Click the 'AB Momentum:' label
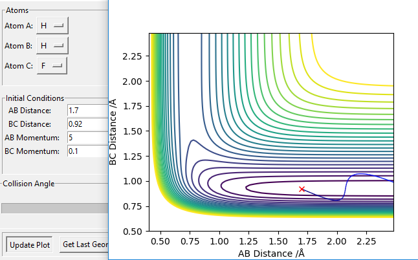Image resolution: width=418 pixels, height=260 pixels. coord(32,138)
